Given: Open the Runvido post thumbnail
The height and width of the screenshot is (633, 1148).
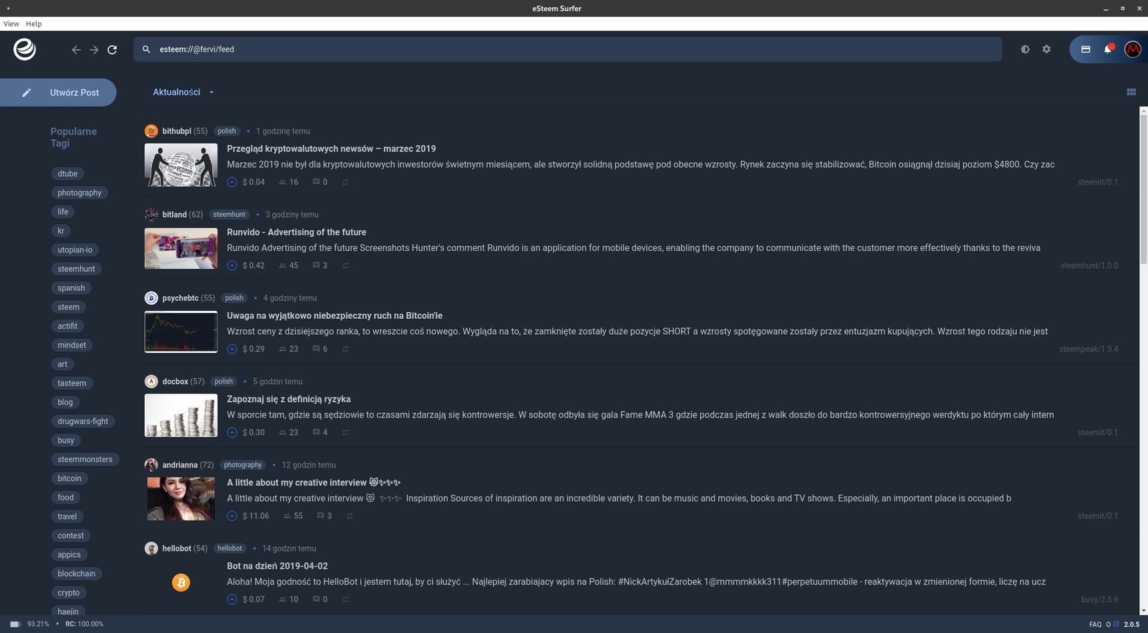Looking at the screenshot, I should [x=181, y=248].
